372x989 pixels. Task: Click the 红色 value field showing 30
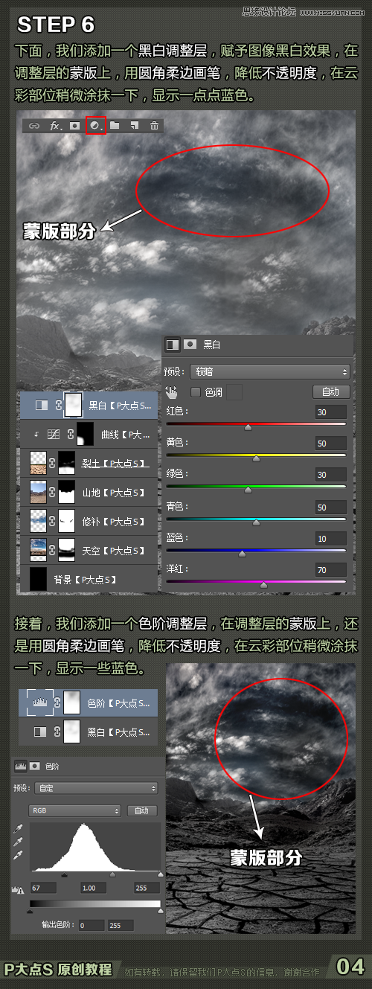(331, 412)
